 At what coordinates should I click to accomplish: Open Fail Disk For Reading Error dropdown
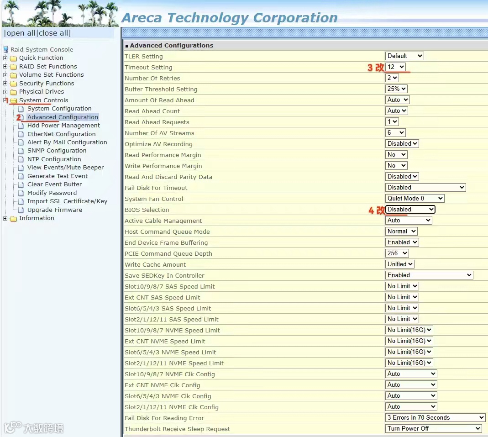pyautogui.click(x=435, y=417)
